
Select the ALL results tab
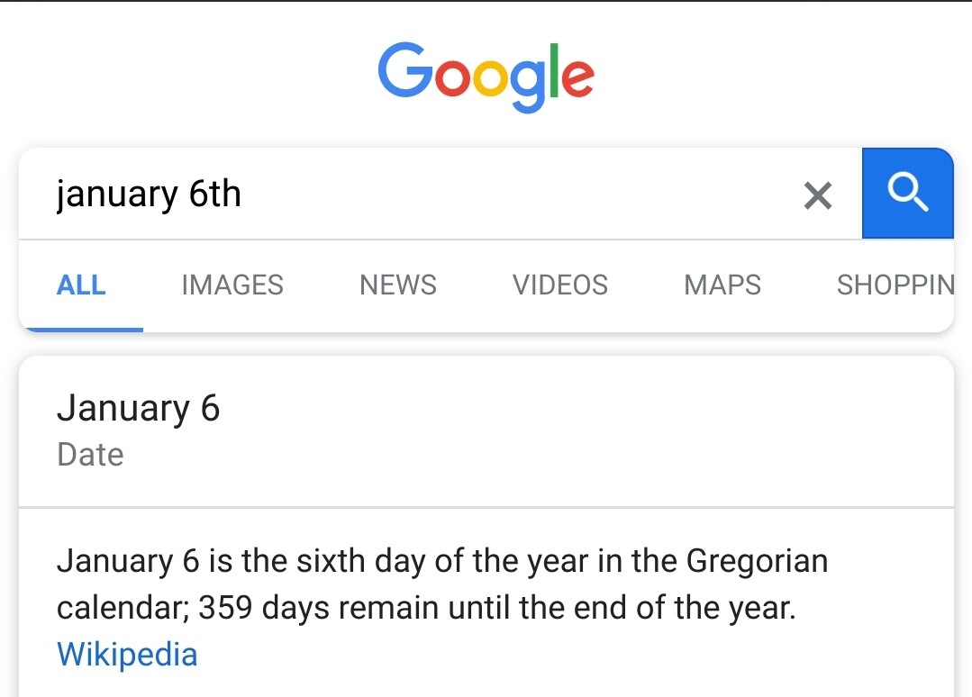pyautogui.click(x=81, y=285)
